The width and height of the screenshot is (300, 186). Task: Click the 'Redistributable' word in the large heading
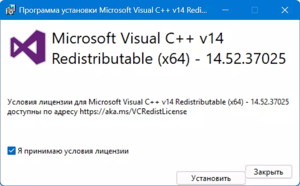pos(102,58)
